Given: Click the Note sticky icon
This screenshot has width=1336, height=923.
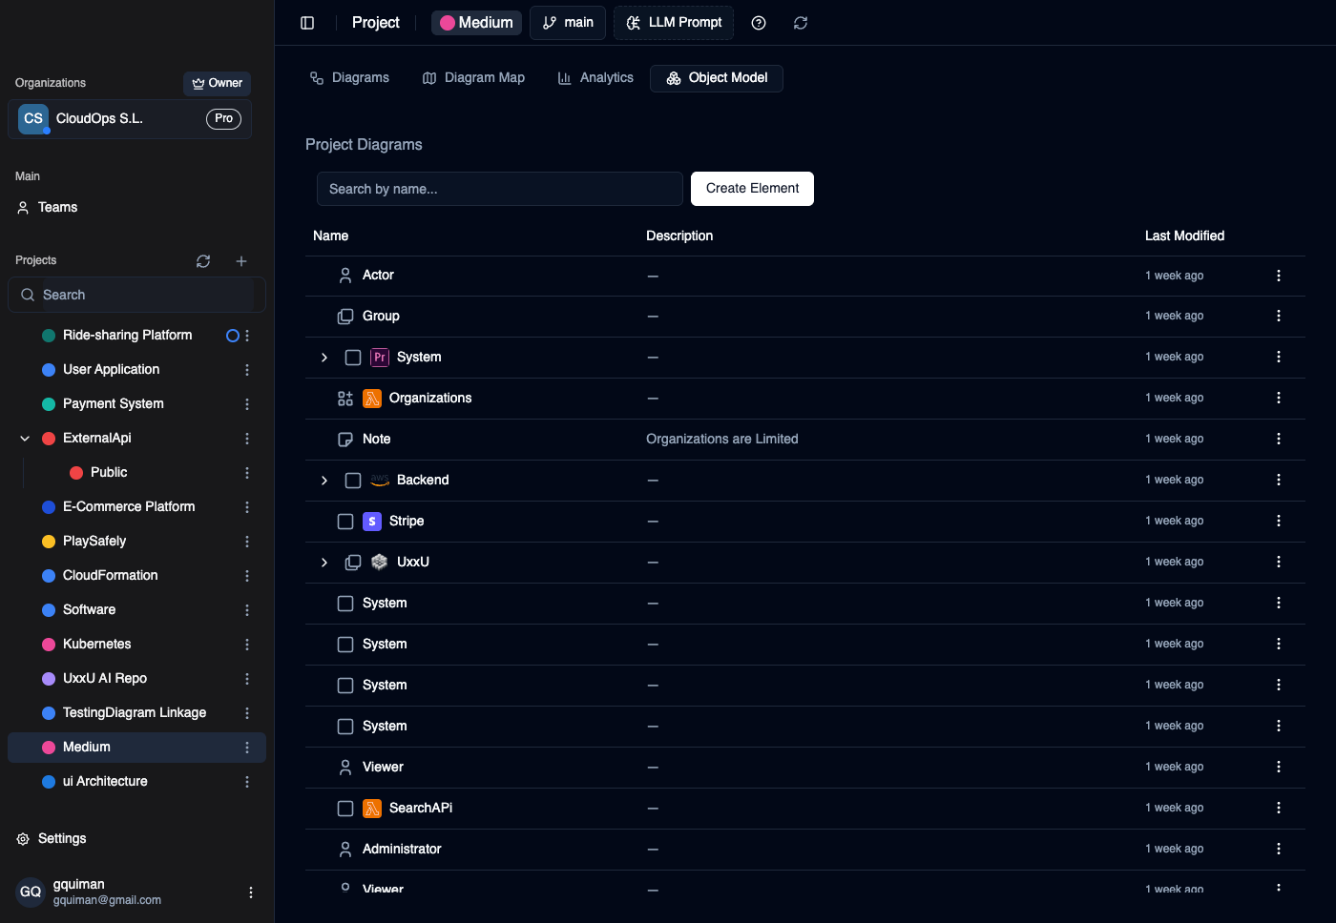Looking at the screenshot, I should point(345,440).
